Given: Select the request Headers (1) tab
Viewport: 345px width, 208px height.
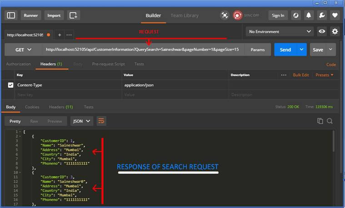Looking at the screenshot, I should pos(51,64).
